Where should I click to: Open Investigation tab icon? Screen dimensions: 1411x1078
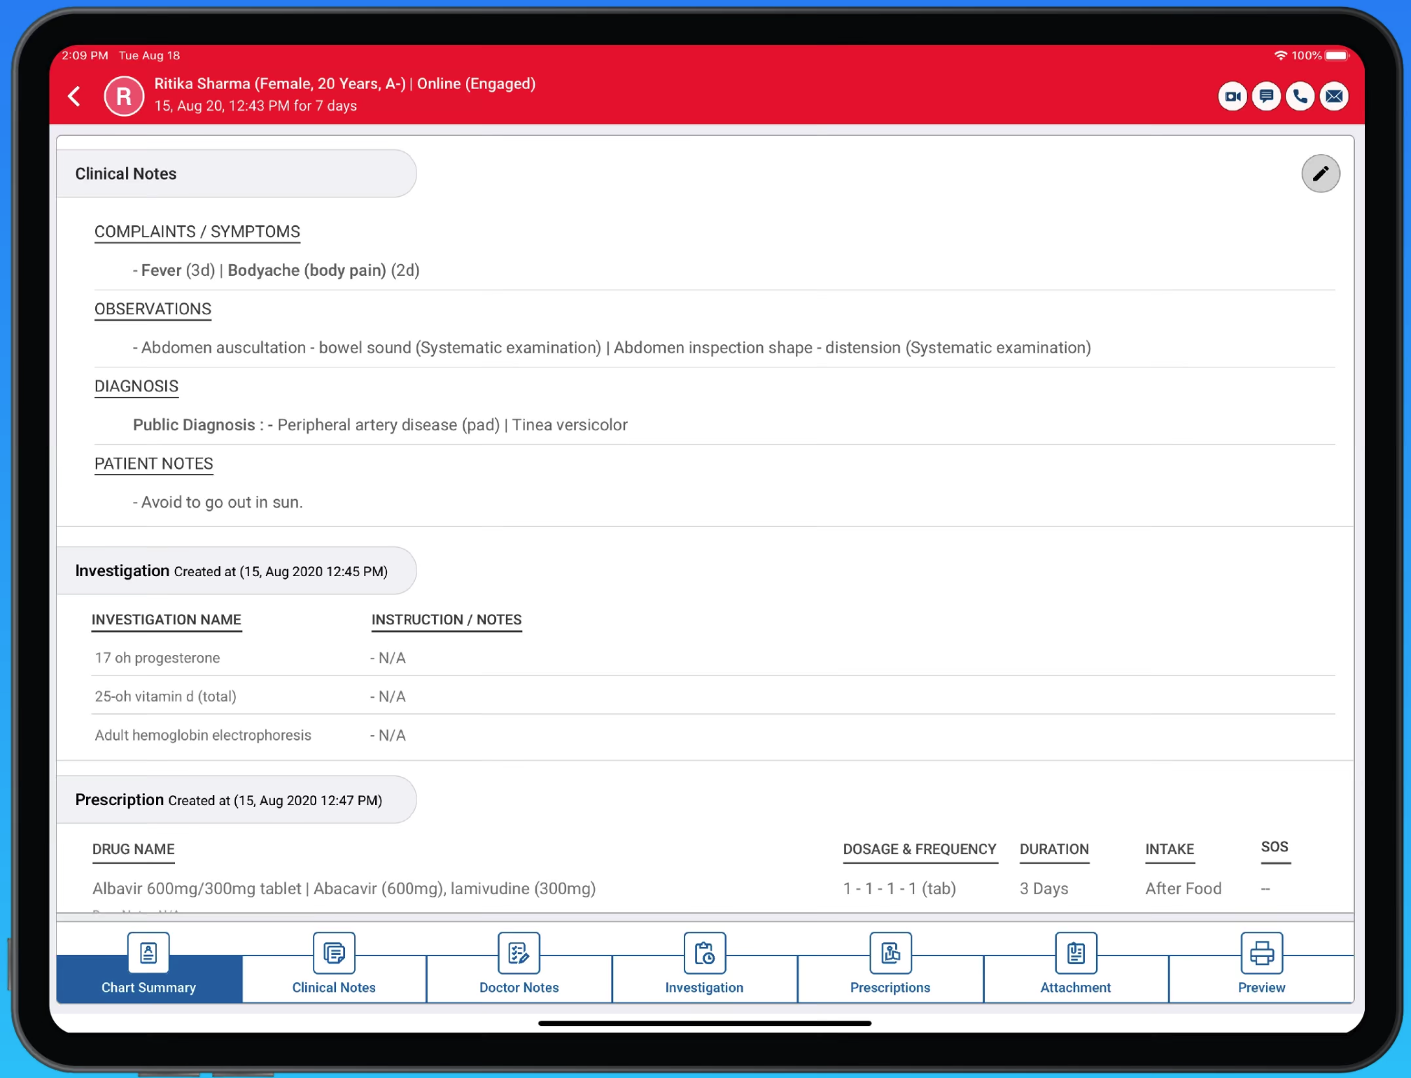tap(704, 953)
